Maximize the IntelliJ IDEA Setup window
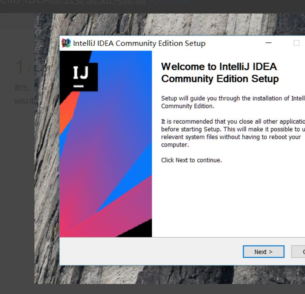The image size is (305, 294). (296, 43)
